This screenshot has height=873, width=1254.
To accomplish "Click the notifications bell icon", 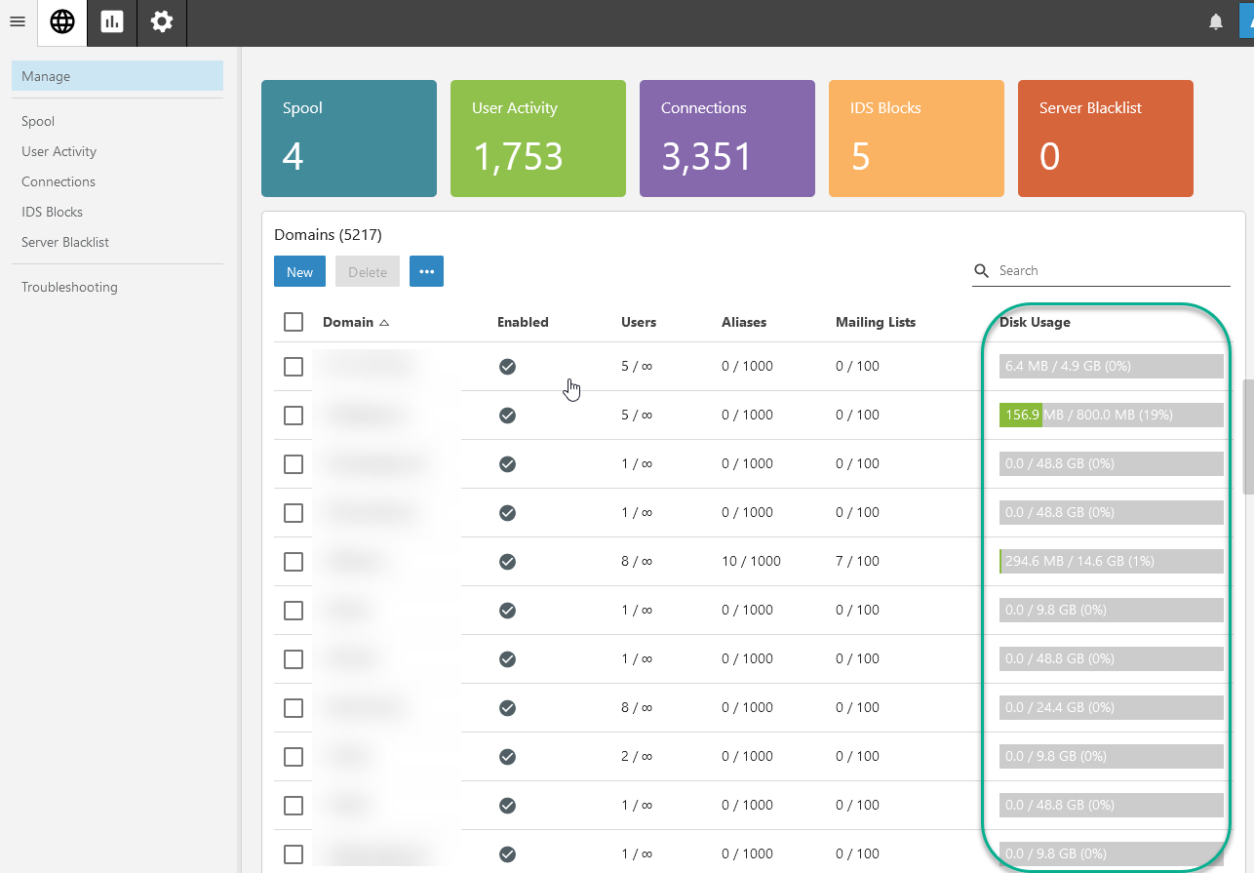I will 1216,22.
